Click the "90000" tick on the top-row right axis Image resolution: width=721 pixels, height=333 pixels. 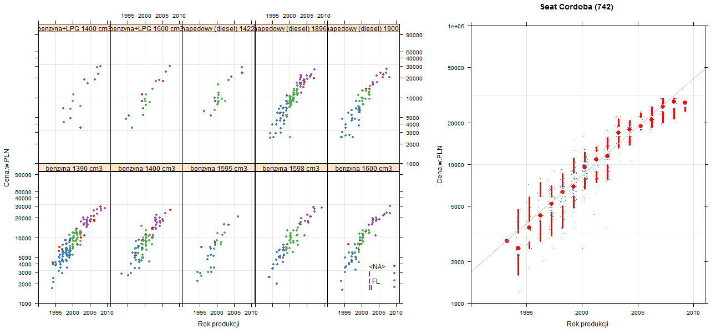tap(415, 35)
